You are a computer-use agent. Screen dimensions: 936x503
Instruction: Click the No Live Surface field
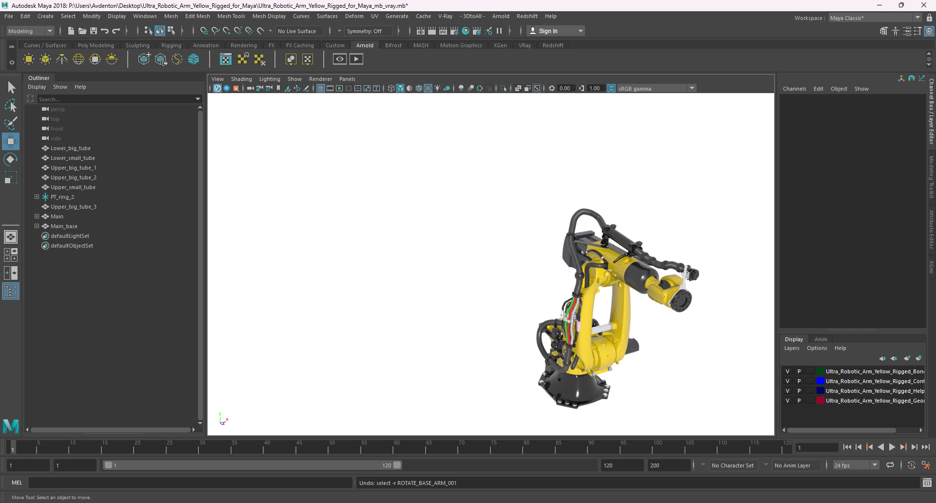[x=299, y=31]
